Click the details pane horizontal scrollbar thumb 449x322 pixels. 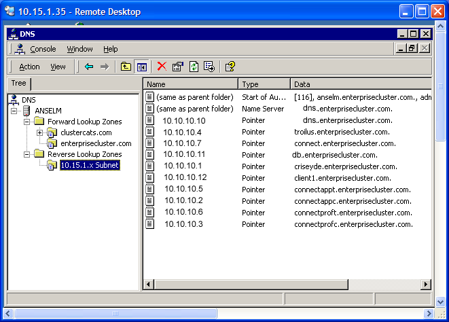(x=251, y=285)
